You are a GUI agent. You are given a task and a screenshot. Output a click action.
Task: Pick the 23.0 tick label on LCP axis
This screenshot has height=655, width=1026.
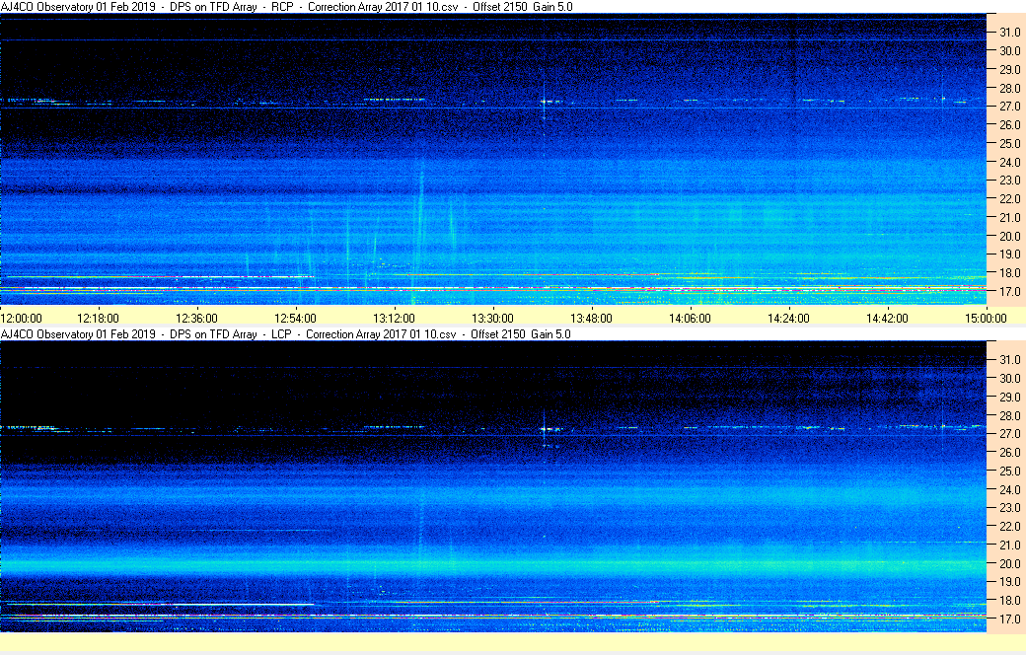[1009, 507]
